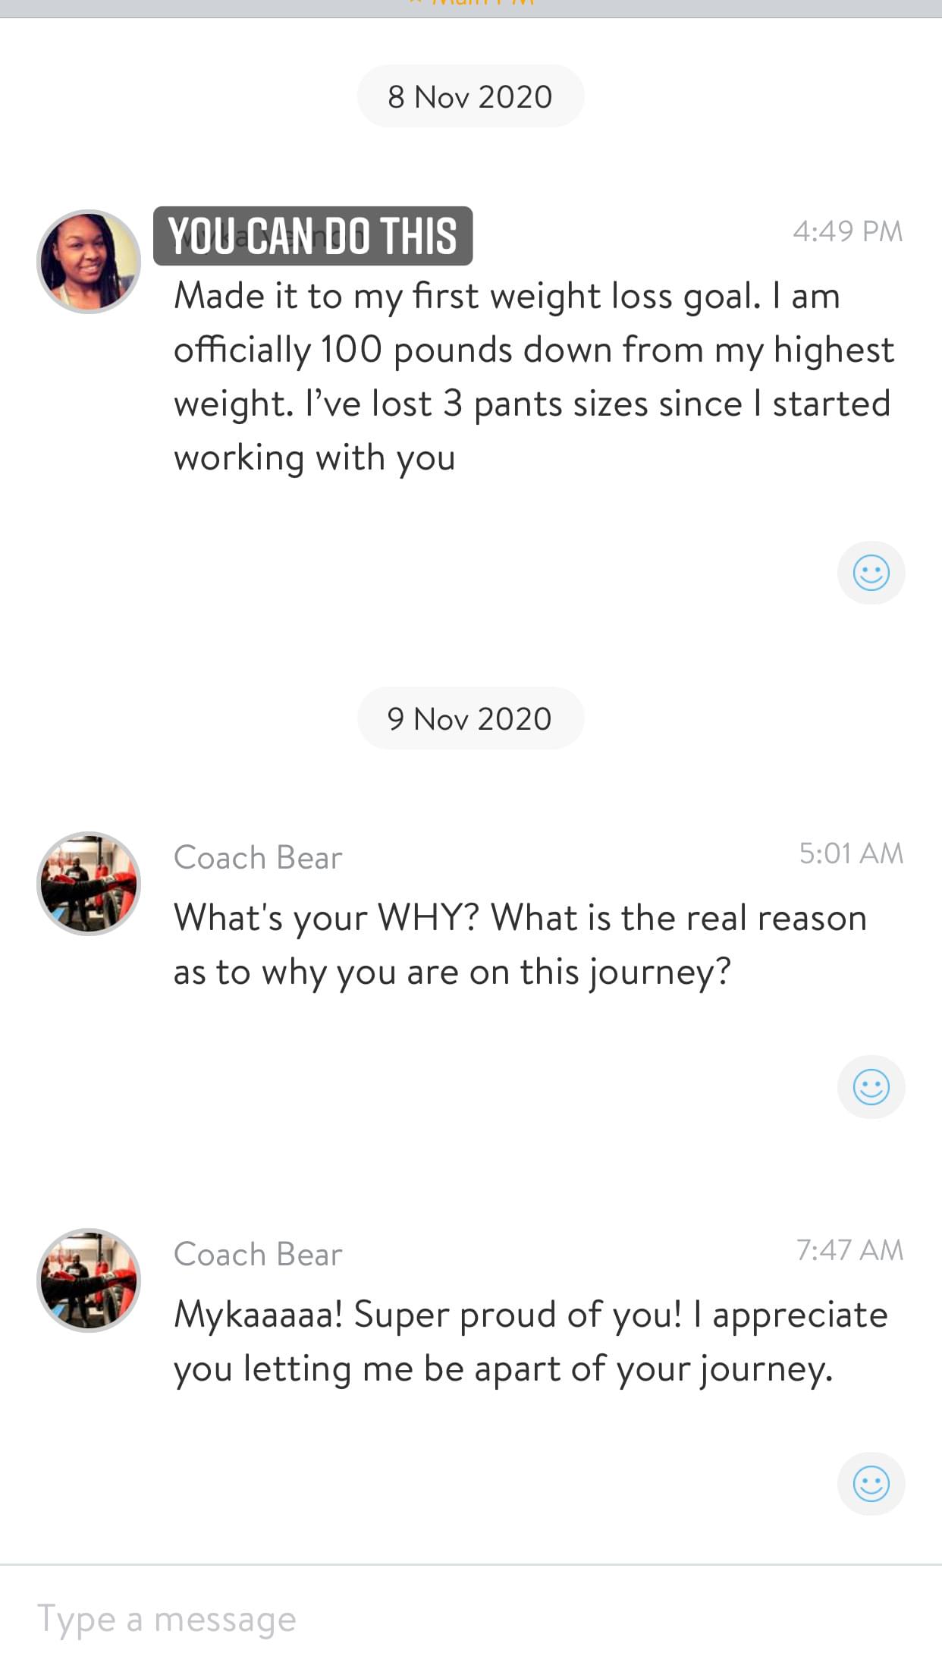Viewport: 942px width, 1675px height.
Task: Click the 4:49 PM timestamp
Action: (x=847, y=231)
